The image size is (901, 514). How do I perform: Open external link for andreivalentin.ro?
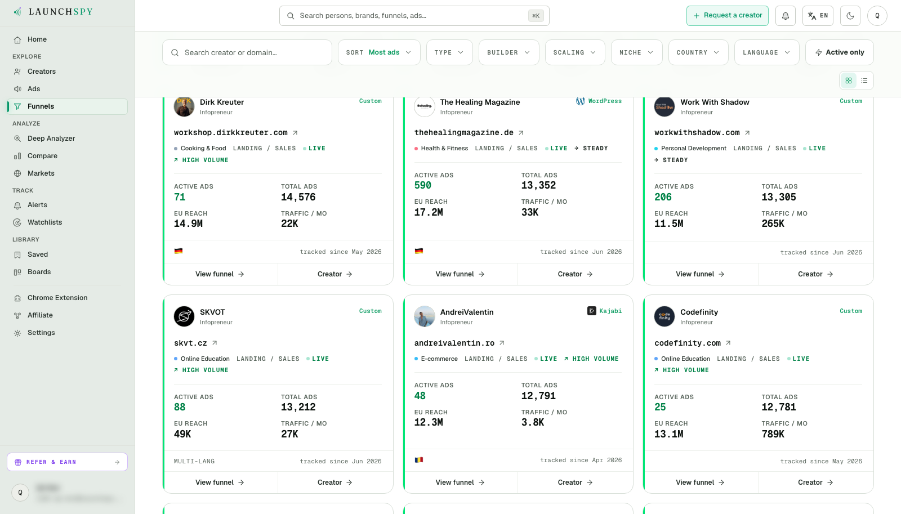tap(502, 343)
